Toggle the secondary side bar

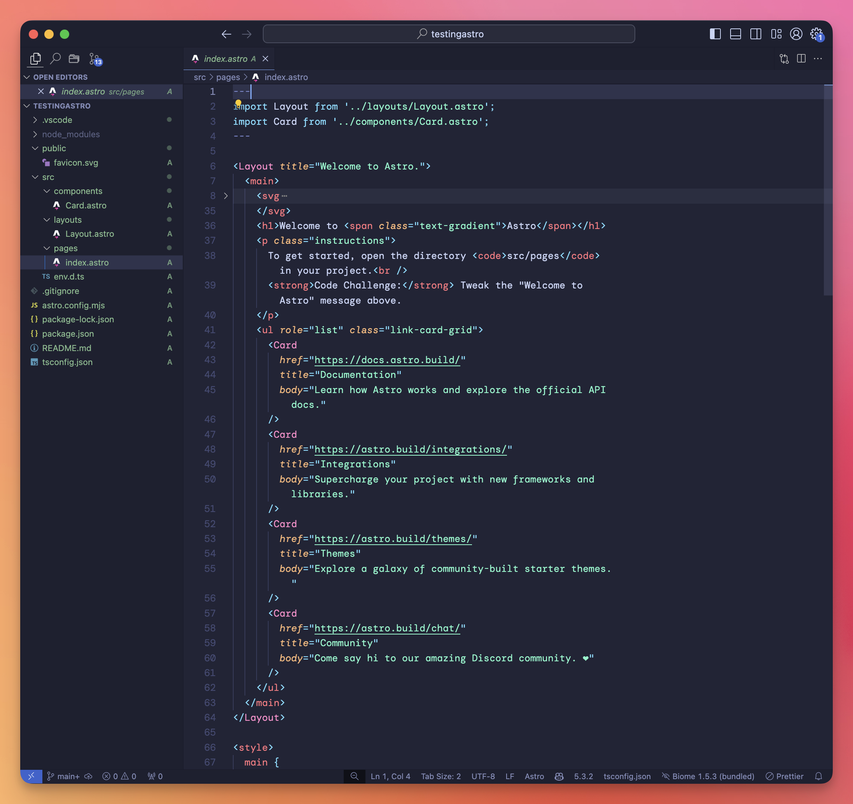coord(755,34)
